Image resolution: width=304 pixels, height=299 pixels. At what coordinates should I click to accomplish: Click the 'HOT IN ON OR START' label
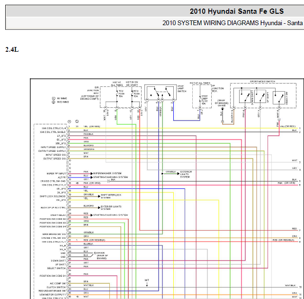click(132, 84)
